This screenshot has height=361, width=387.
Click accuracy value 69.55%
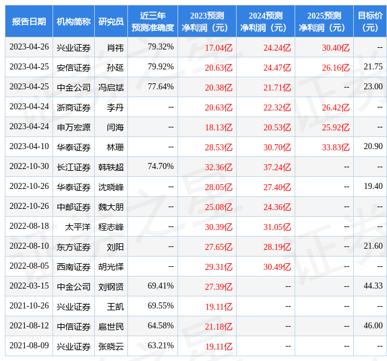point(161,306)
